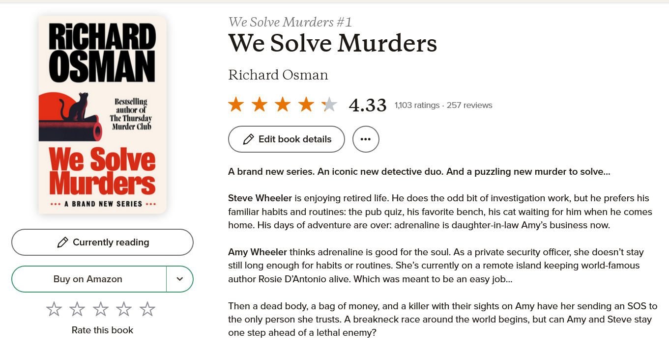
Task: Click the last empty star to rate five stars
Action: click(147, 309)
